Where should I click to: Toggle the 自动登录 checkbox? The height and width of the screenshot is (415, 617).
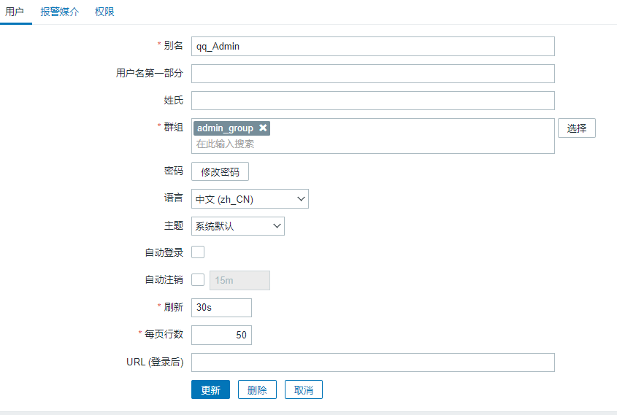point(198,252)
